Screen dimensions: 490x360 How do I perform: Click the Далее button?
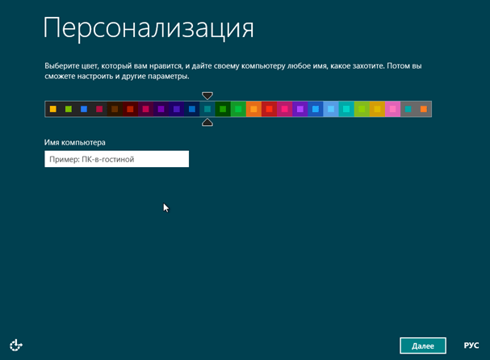tap(423, 345)
